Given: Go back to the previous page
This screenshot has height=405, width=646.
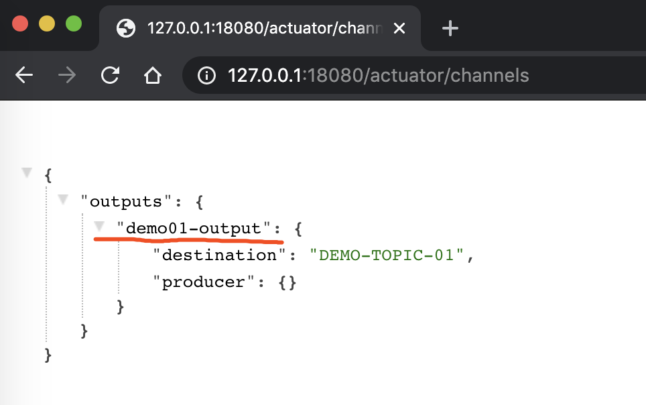Looking at the screenshot, I should (24, 76).
